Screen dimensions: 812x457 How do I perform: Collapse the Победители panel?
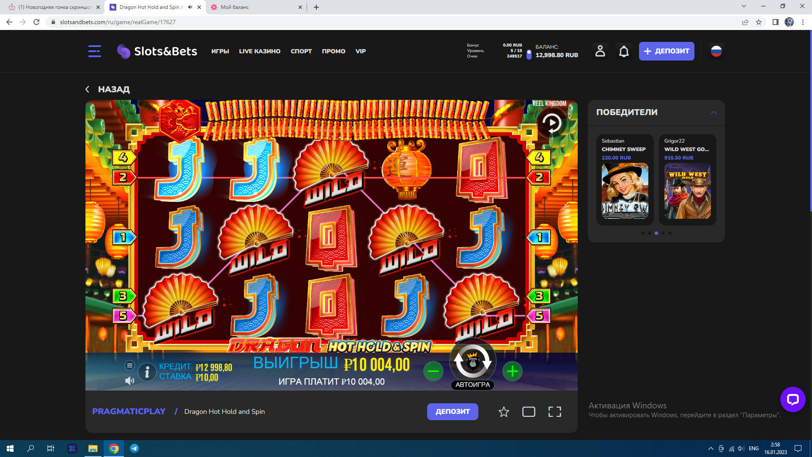(x=713, y=113)
